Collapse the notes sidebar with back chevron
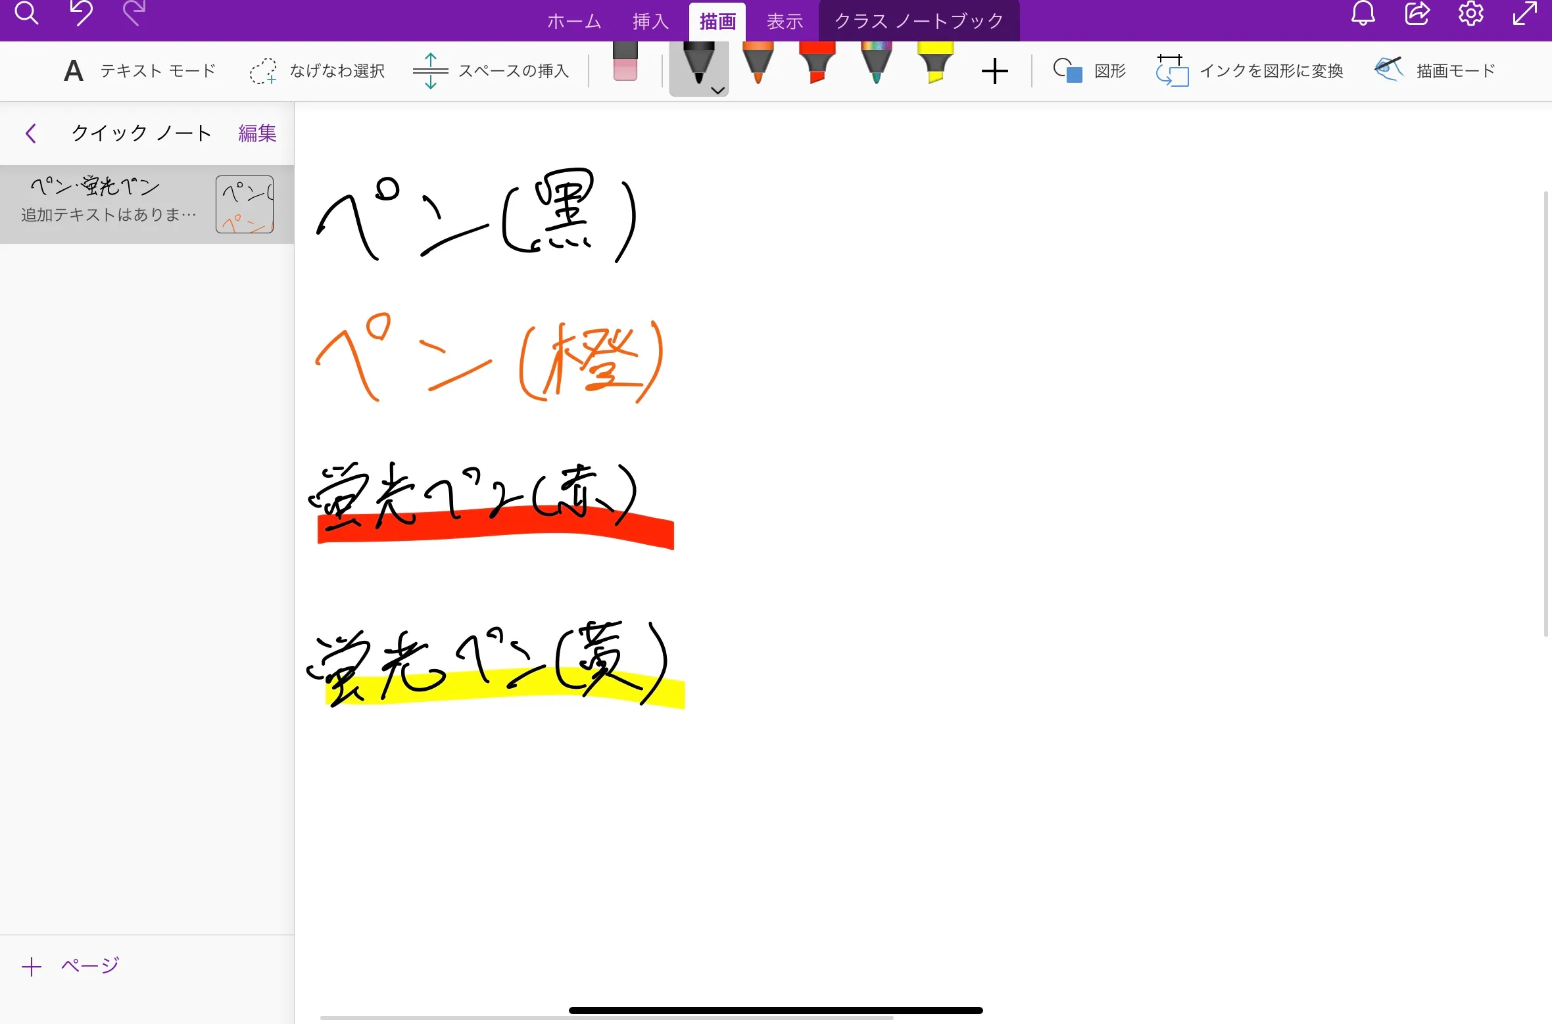The width and height of the screenshot is (1552, 1024). click(31, 133)
